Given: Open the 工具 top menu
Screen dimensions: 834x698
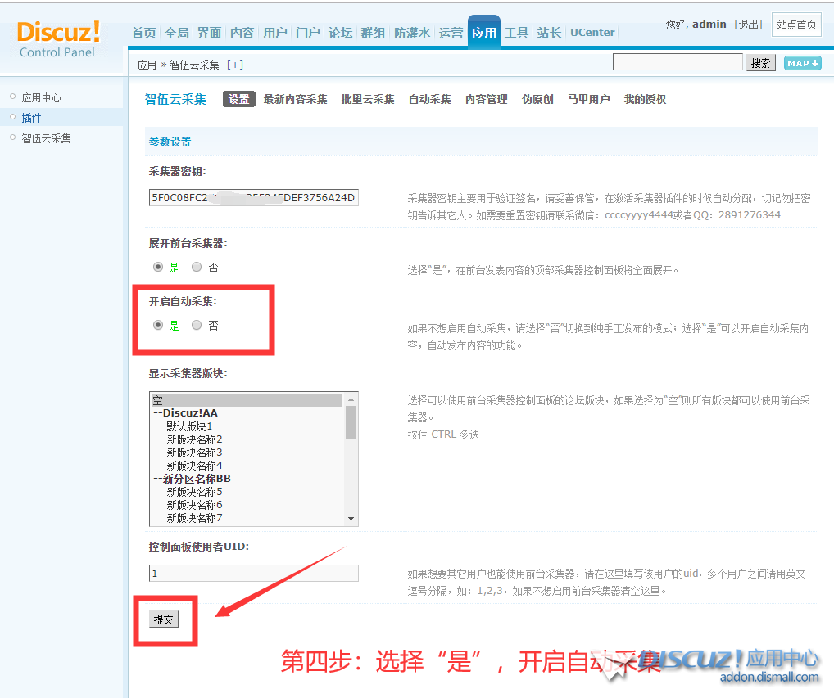Looking at the screenshot, I should [516, 33].
